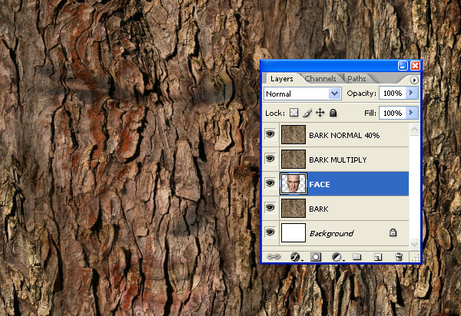Switch to the Layers tab

tap(282, 79)
